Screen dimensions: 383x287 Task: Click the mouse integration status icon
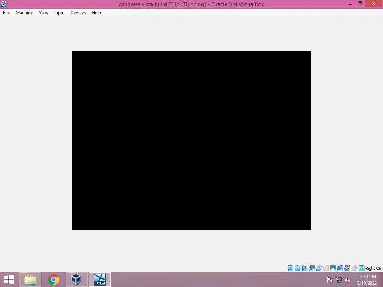355,268
